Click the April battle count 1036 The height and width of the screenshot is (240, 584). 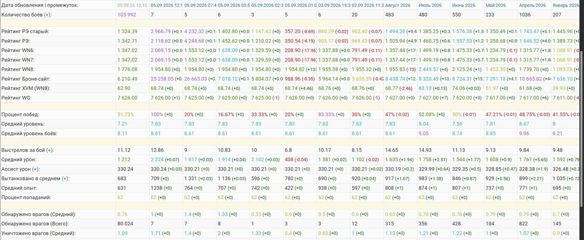pyautogui.click(x=524, y=15)
